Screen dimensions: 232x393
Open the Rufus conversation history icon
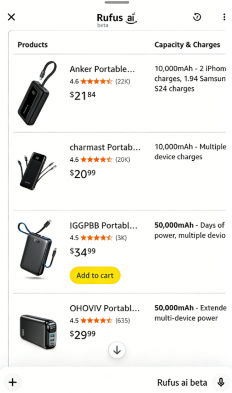coord(197,17)
